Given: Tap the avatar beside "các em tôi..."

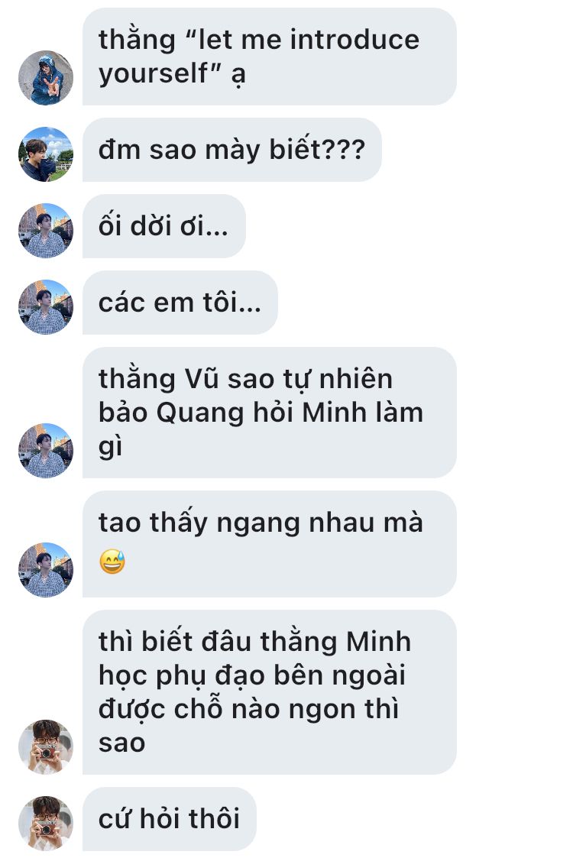Looking at the screenshot, I should click(x=46, y=307).
